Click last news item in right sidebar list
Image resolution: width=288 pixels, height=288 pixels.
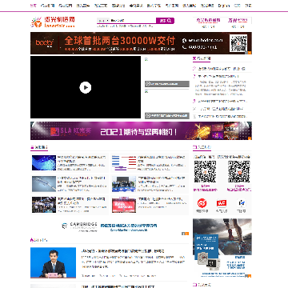[222, 116]
